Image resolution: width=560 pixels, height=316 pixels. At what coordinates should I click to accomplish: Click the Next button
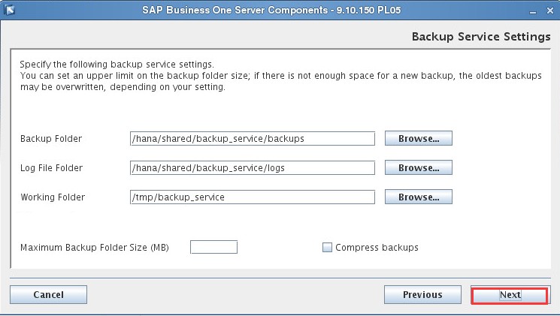tap(510, 295)
